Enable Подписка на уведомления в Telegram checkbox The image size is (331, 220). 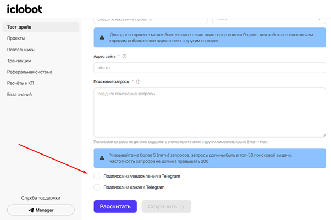(97, 176)
